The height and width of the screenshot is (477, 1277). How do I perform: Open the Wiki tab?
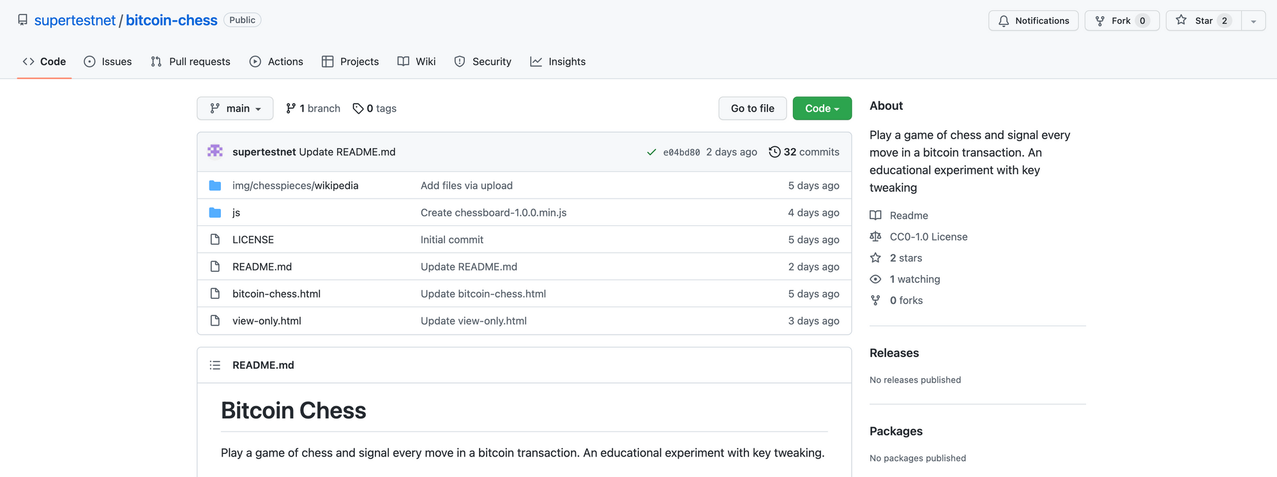tap(417, 61)
